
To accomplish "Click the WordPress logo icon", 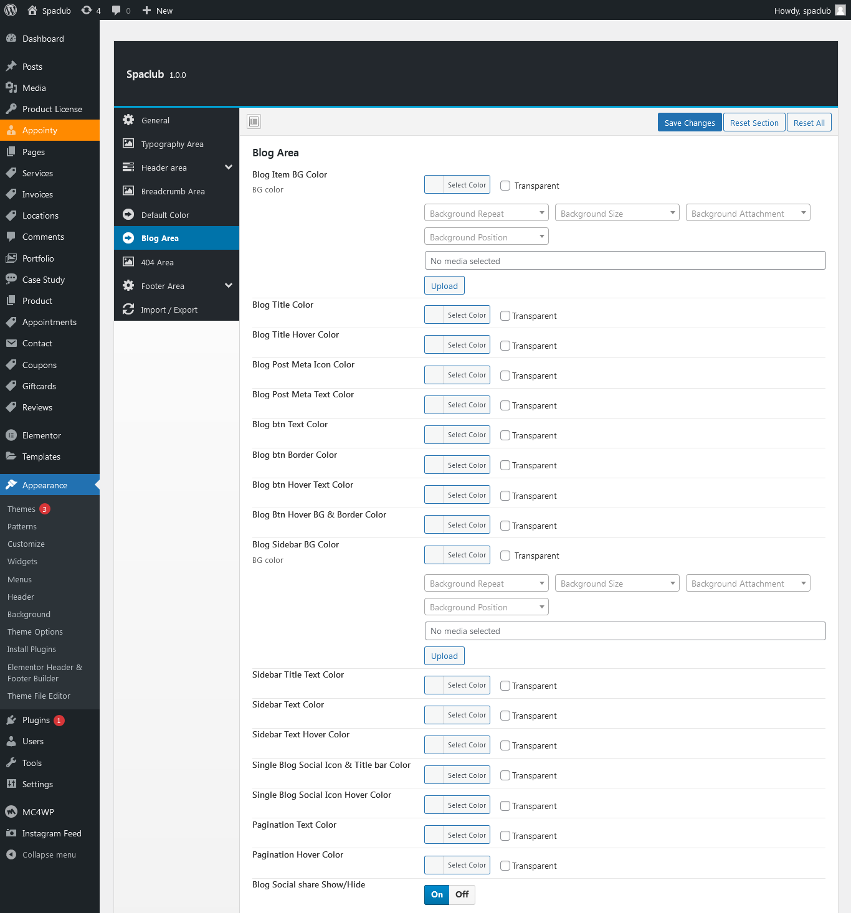I will coord(11,10).
